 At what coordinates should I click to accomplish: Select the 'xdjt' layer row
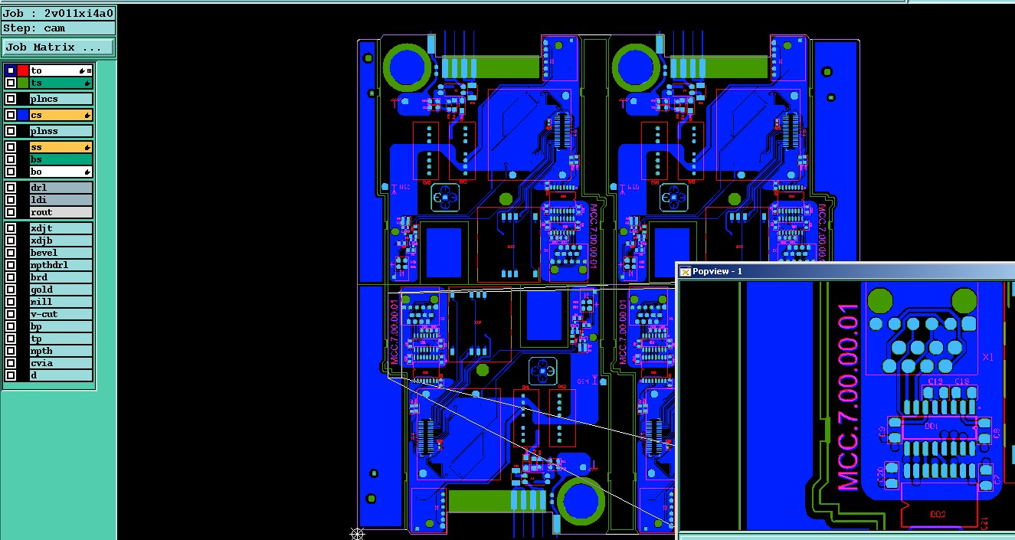click(61, 228)
